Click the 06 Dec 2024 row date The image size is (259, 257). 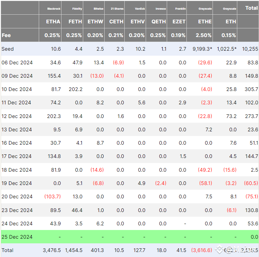(x=17, y=63)
